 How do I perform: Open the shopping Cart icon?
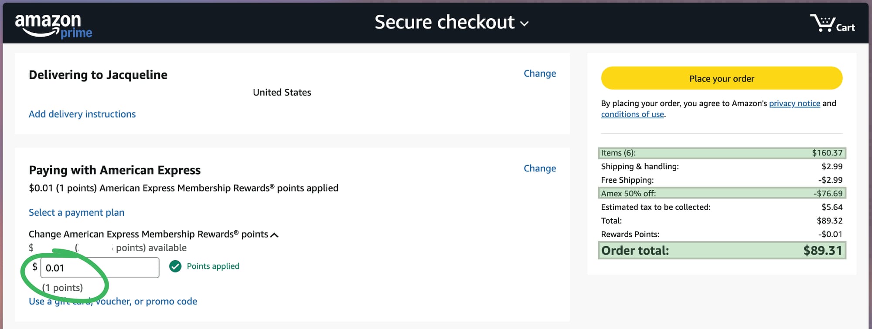point(832,23)
